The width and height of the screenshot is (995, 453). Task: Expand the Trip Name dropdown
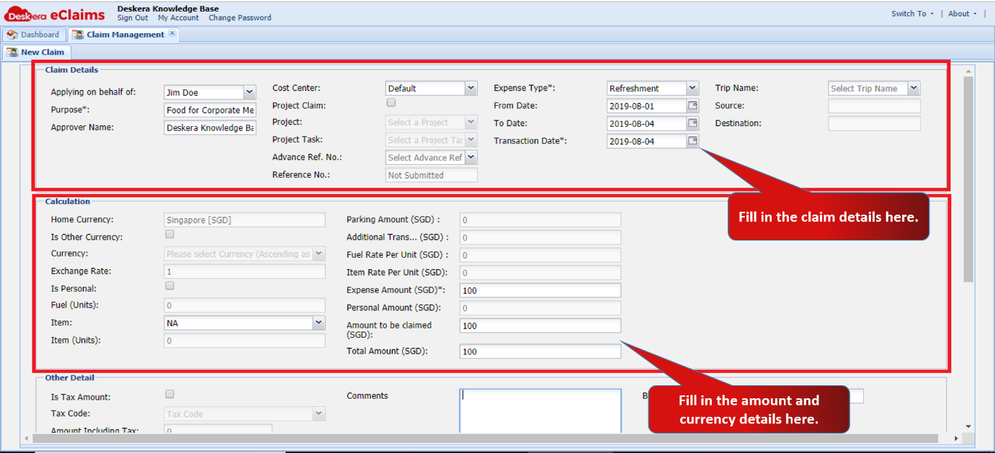914,88
